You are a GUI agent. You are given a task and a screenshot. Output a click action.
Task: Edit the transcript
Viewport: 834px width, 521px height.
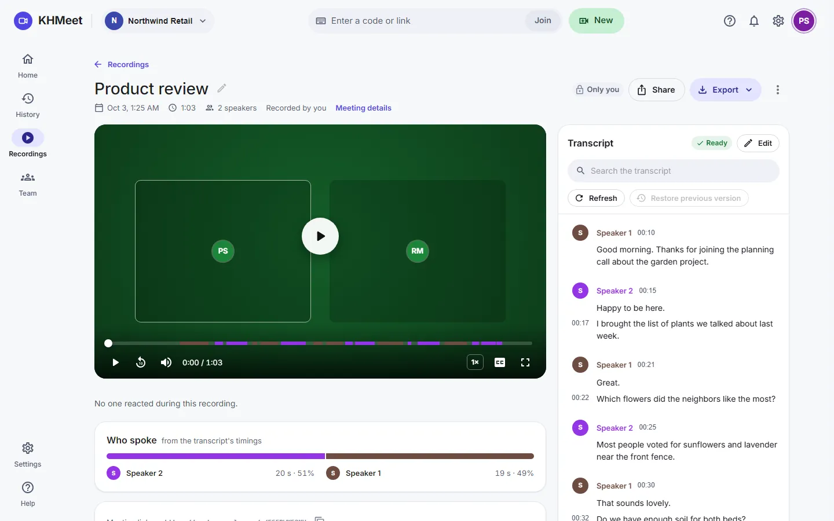pos(758,143)
